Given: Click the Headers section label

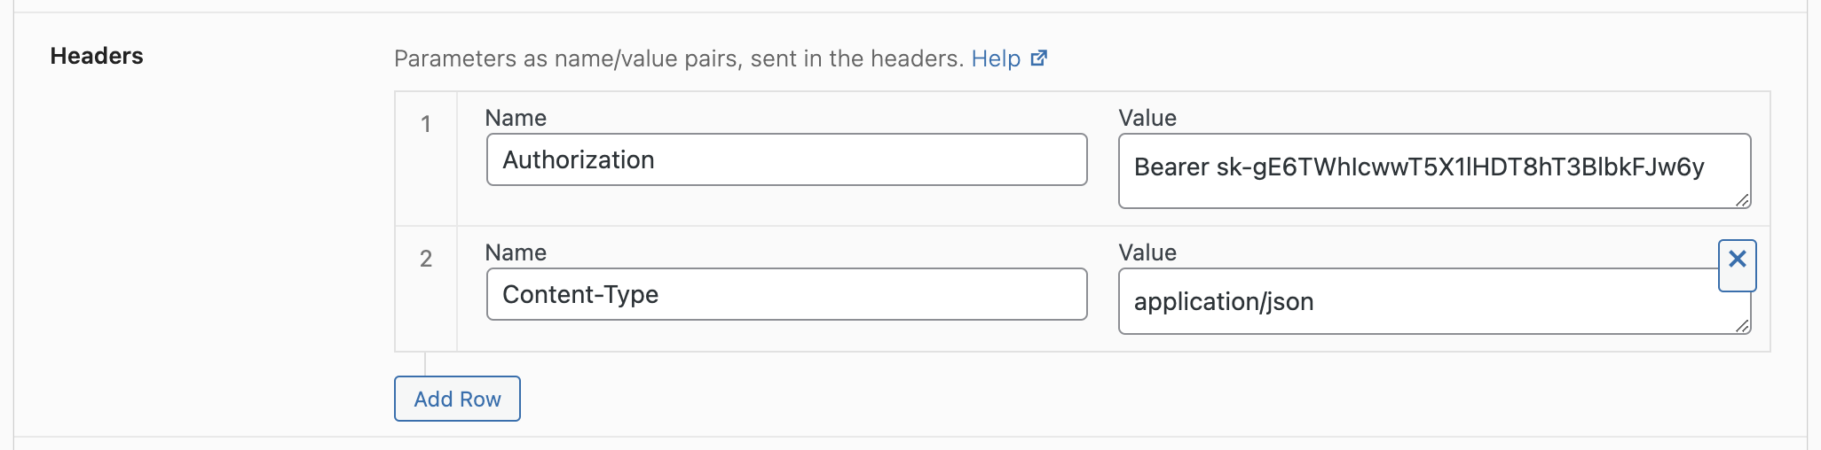Looking at the screenshot, I should coord(97,56).
